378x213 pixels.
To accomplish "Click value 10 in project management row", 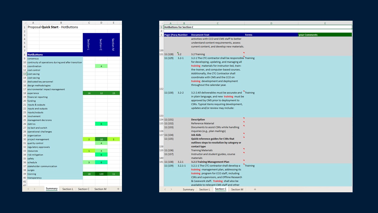I will 101,139.
